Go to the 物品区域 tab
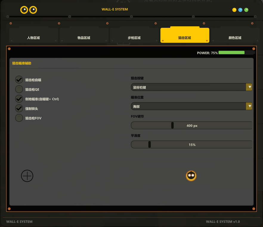This screenshot has width=263, height=227. pos(84,38)
